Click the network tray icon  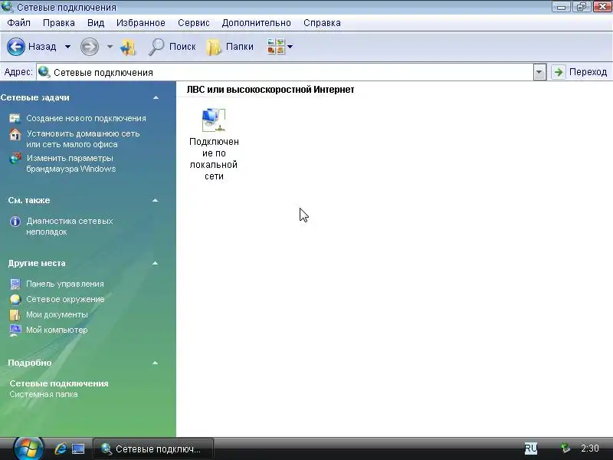click(565, 448)
